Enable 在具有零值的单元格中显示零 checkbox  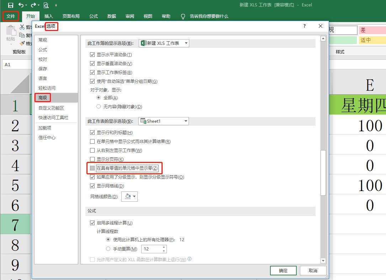92,168
